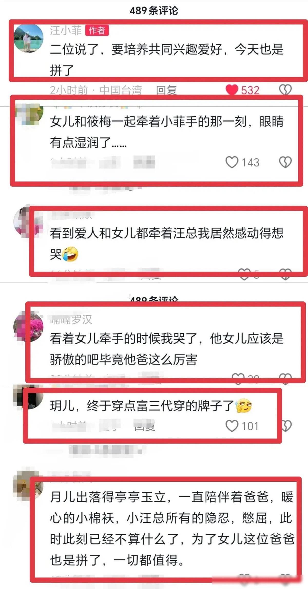Tap the 489条评论 header title
308x589 pixels.
[x=154, y=11]
